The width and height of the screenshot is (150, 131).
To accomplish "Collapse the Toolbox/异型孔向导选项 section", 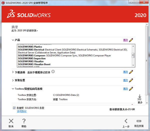I will [x=13, y=89].
